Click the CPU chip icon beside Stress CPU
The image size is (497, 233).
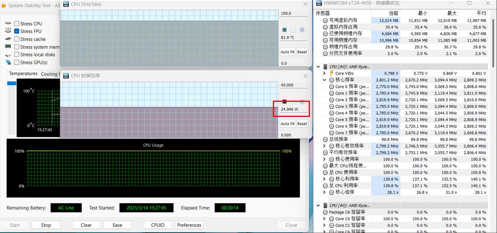(8, 24)
